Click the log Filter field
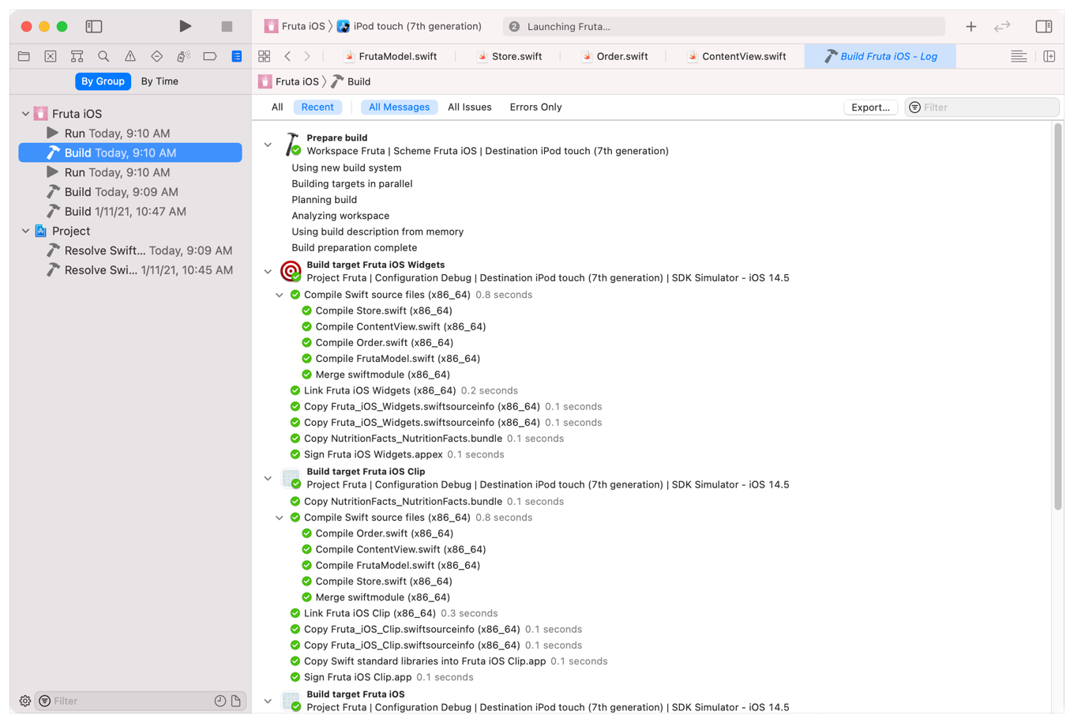The height and width of the screenshot is (723, 1074). (987, 107)
